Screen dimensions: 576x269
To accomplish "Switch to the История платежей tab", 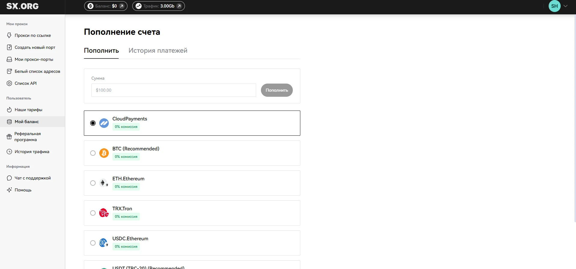I will tap(158, 51).
